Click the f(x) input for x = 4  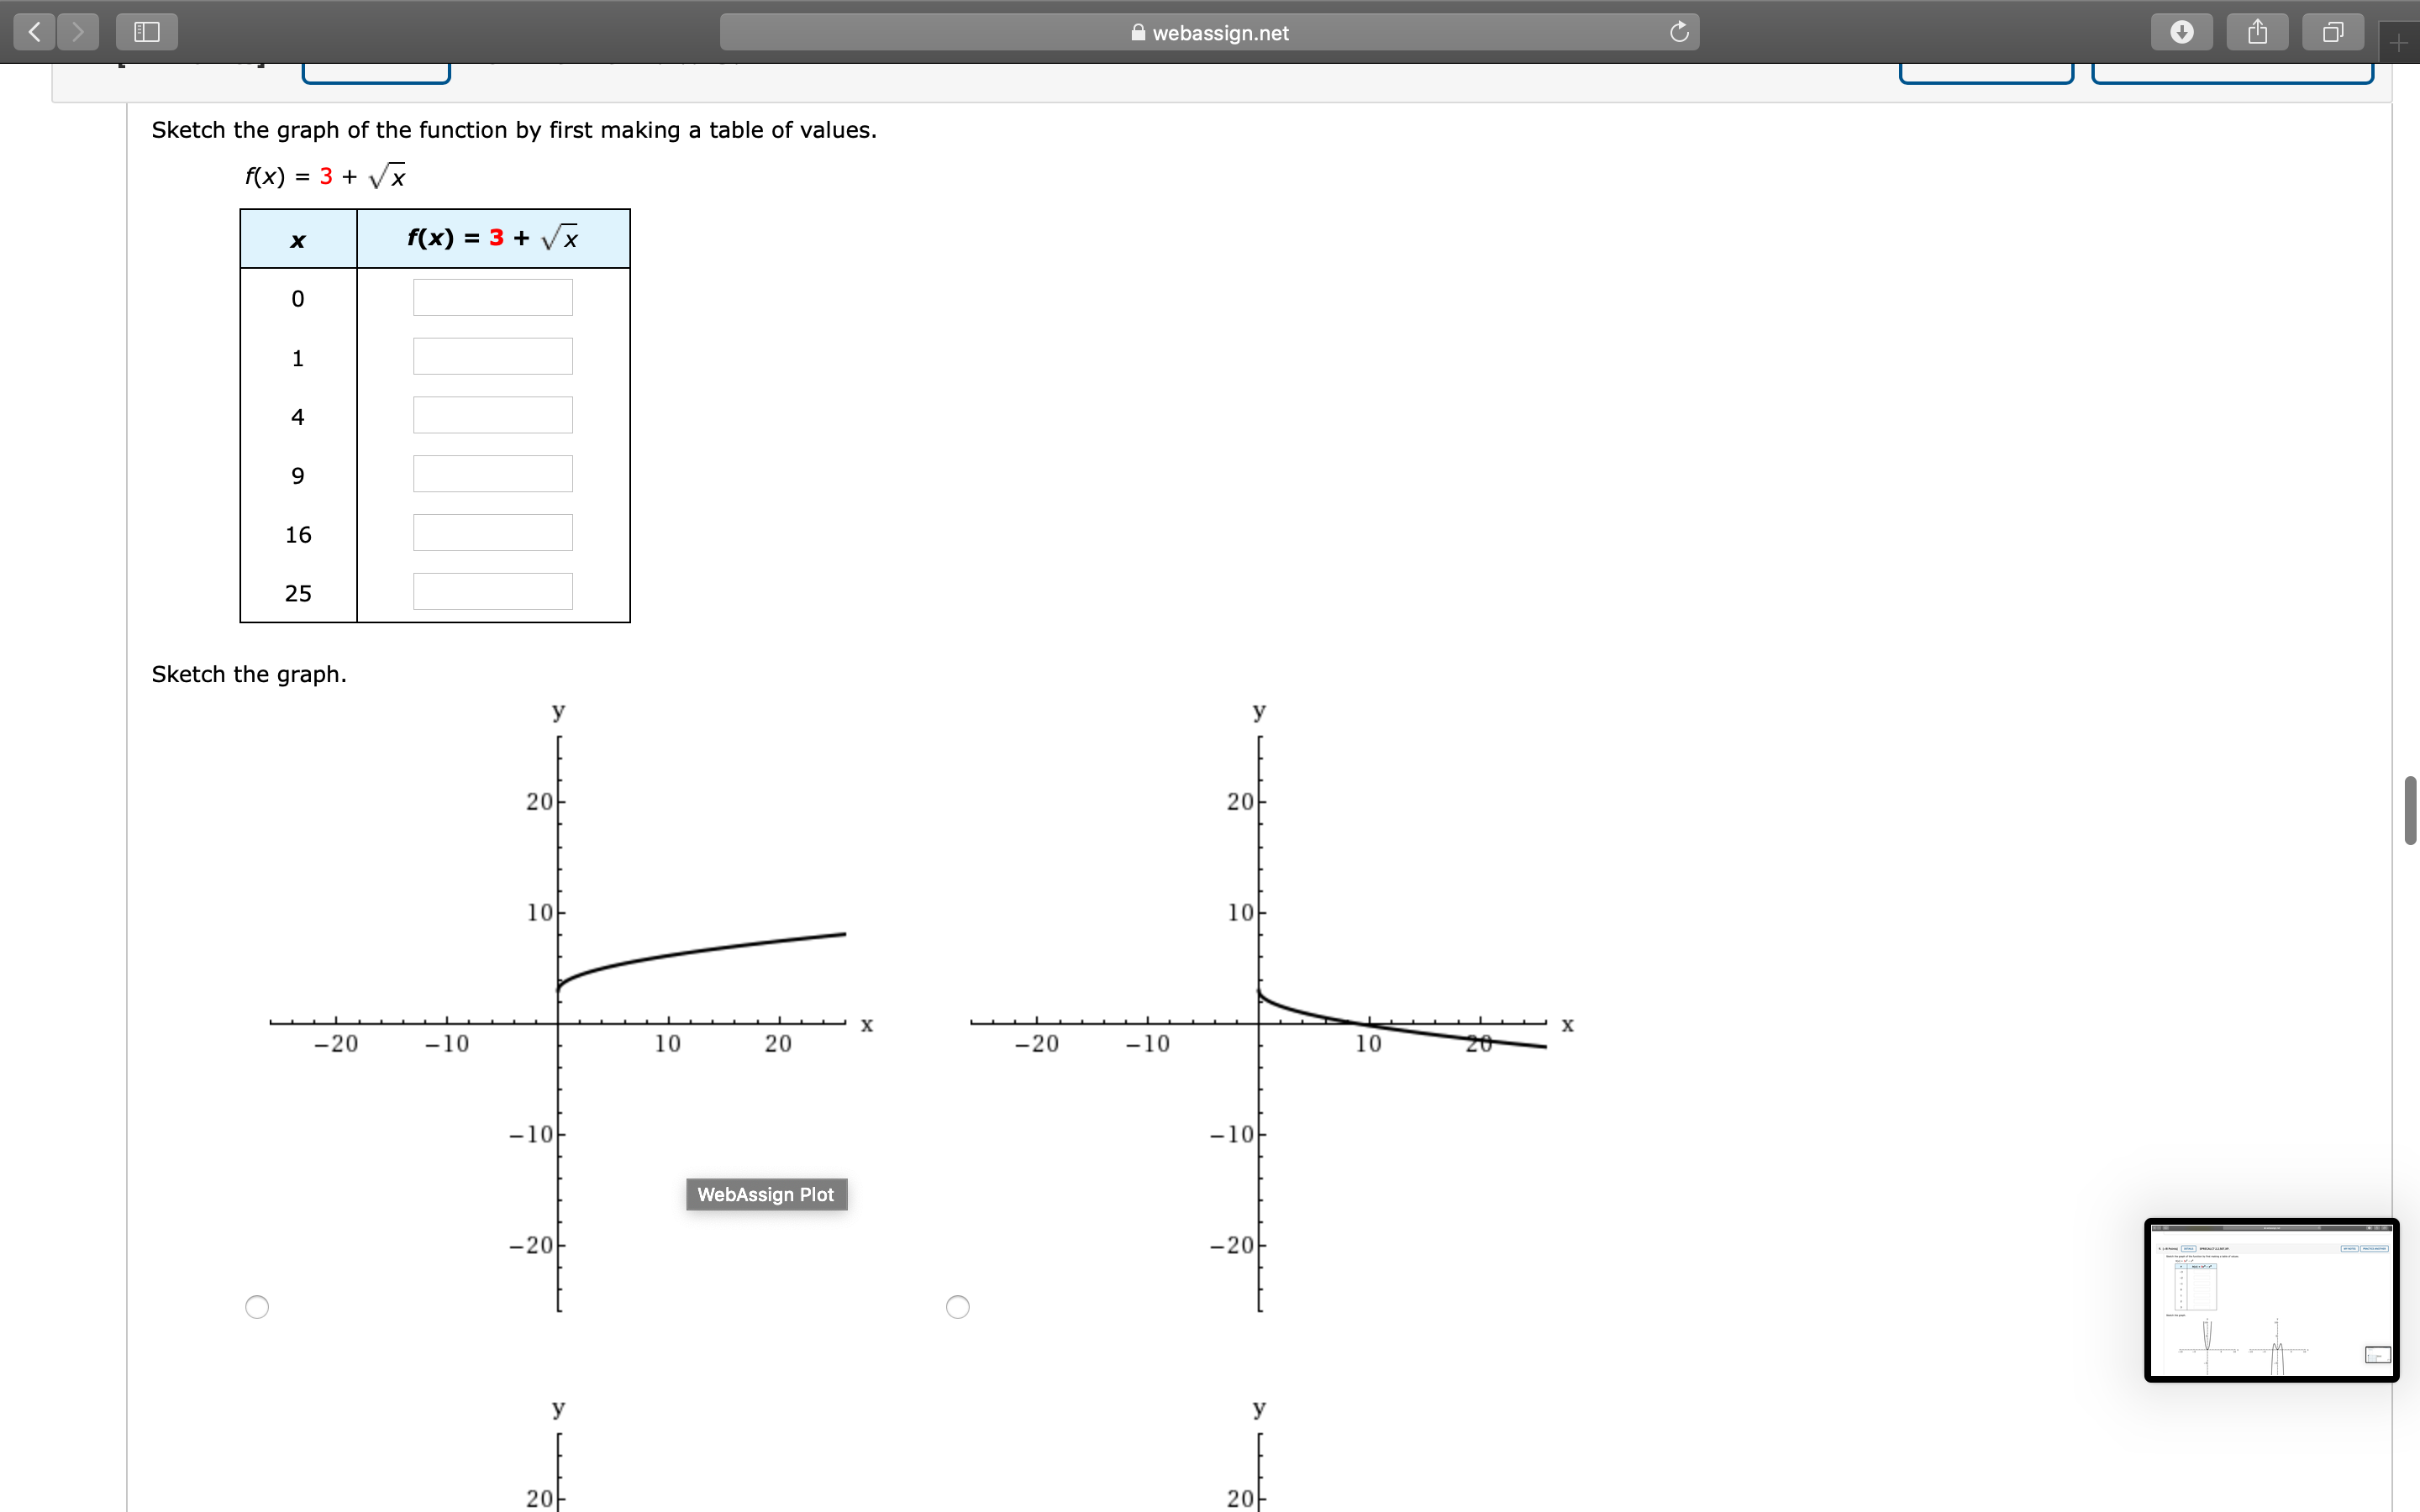click(492, 415)
